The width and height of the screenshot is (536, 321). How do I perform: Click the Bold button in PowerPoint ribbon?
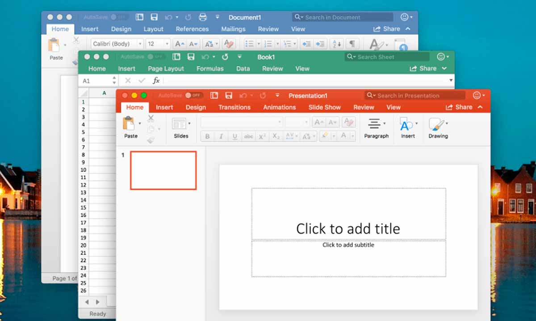[207, 136]
